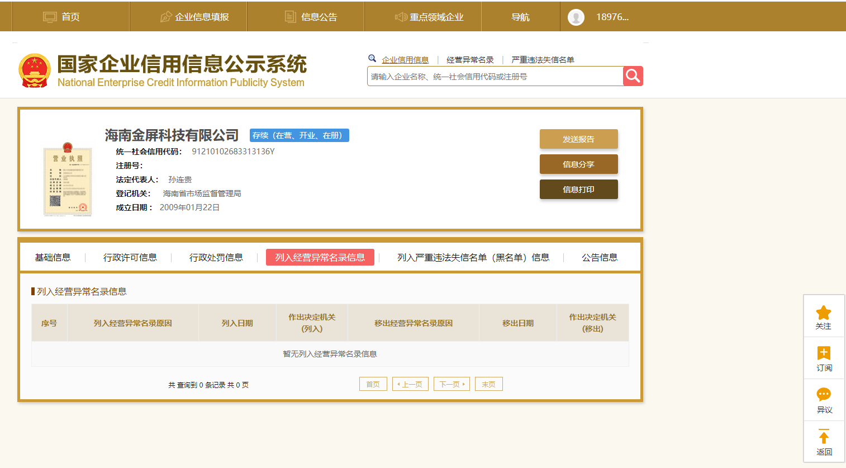Click establishment date 2009年01月22日

tap(189, 207)
